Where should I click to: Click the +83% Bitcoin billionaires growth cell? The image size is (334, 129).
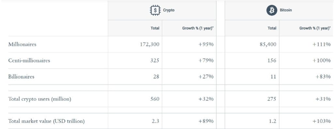coord(323,77)
